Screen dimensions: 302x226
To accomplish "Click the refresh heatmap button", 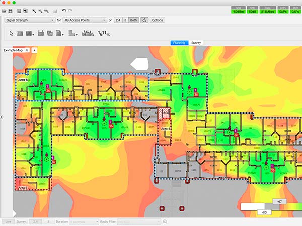I will pos(144,20).
